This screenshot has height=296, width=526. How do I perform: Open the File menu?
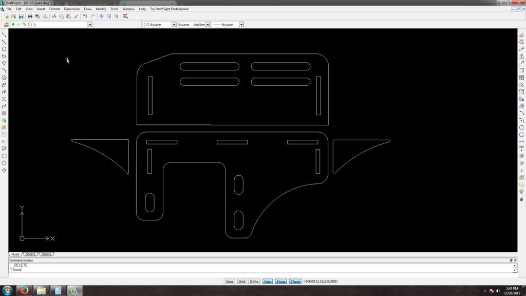(x=9, y=9)
